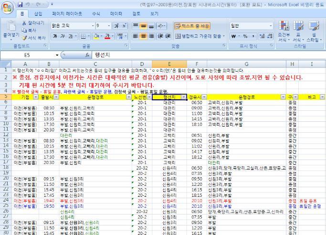Open the font name dropdown 맑은 고딕

coord(93,26)
